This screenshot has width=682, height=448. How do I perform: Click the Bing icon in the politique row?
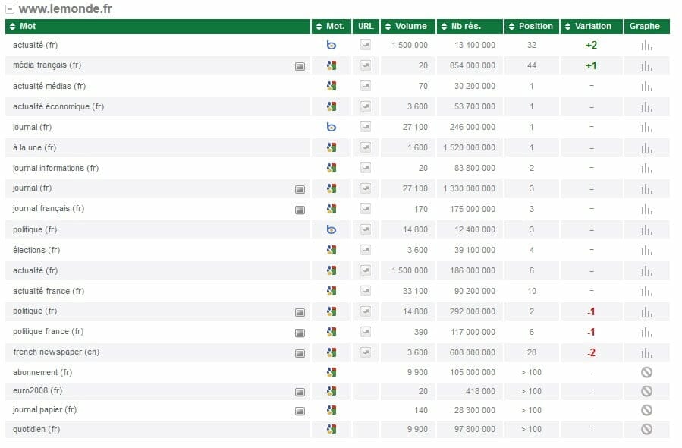[x=332, y=229]
